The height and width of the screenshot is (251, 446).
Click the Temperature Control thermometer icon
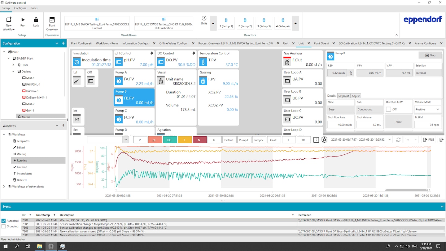(203, 62)
